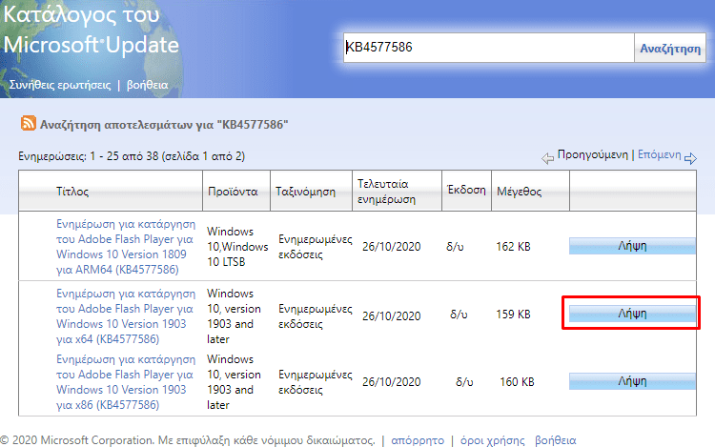Select the '162 KB' size cell
715x447 pixels.
pos(513,247)
